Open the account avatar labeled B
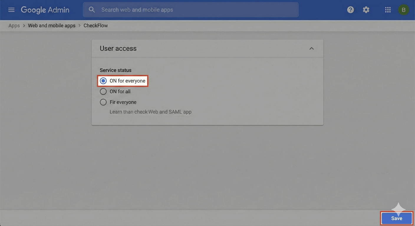Screen dimensions: 415x226 tap(403, 9)
